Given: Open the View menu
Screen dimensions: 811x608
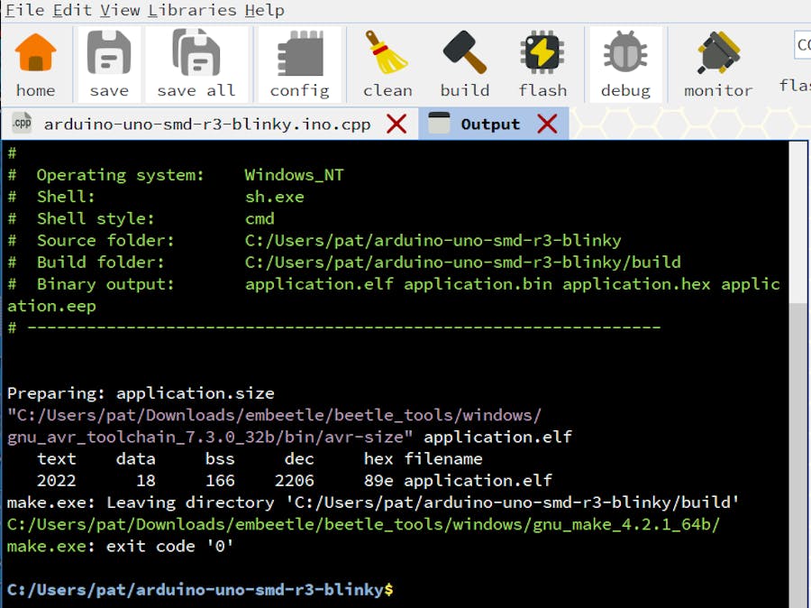Looking at the screenshot, I should click(120, 11).
